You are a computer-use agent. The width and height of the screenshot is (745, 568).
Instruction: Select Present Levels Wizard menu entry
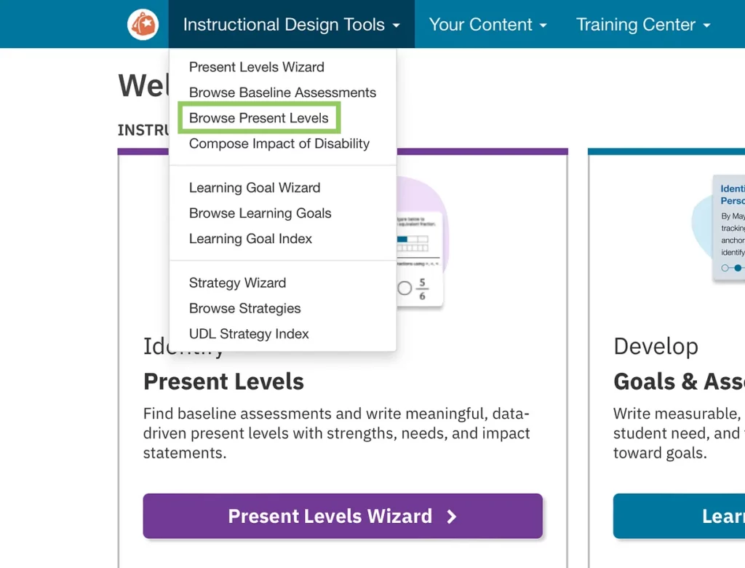256,67
